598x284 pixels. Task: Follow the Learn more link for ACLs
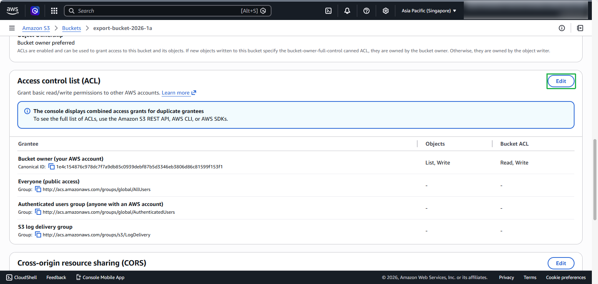(x=176, y=93)
